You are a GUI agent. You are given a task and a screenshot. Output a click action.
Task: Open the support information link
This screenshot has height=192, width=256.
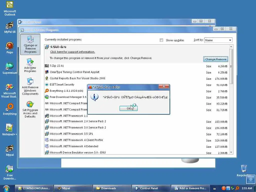[x=72, y=52]
